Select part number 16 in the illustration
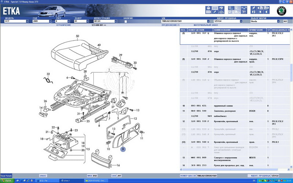This screenshot has height=183, width=293. [118, 165]
